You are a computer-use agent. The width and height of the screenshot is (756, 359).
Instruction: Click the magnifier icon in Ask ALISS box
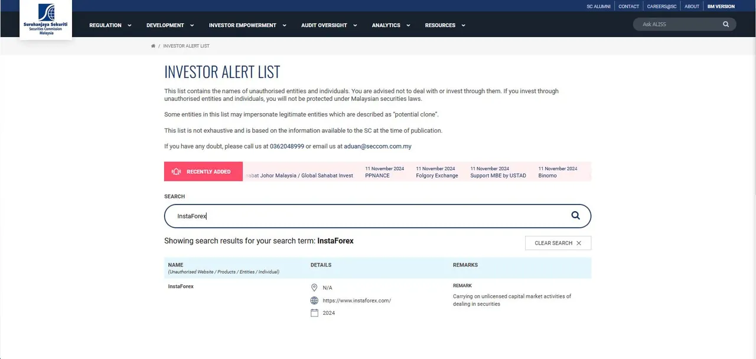(726, 24)
